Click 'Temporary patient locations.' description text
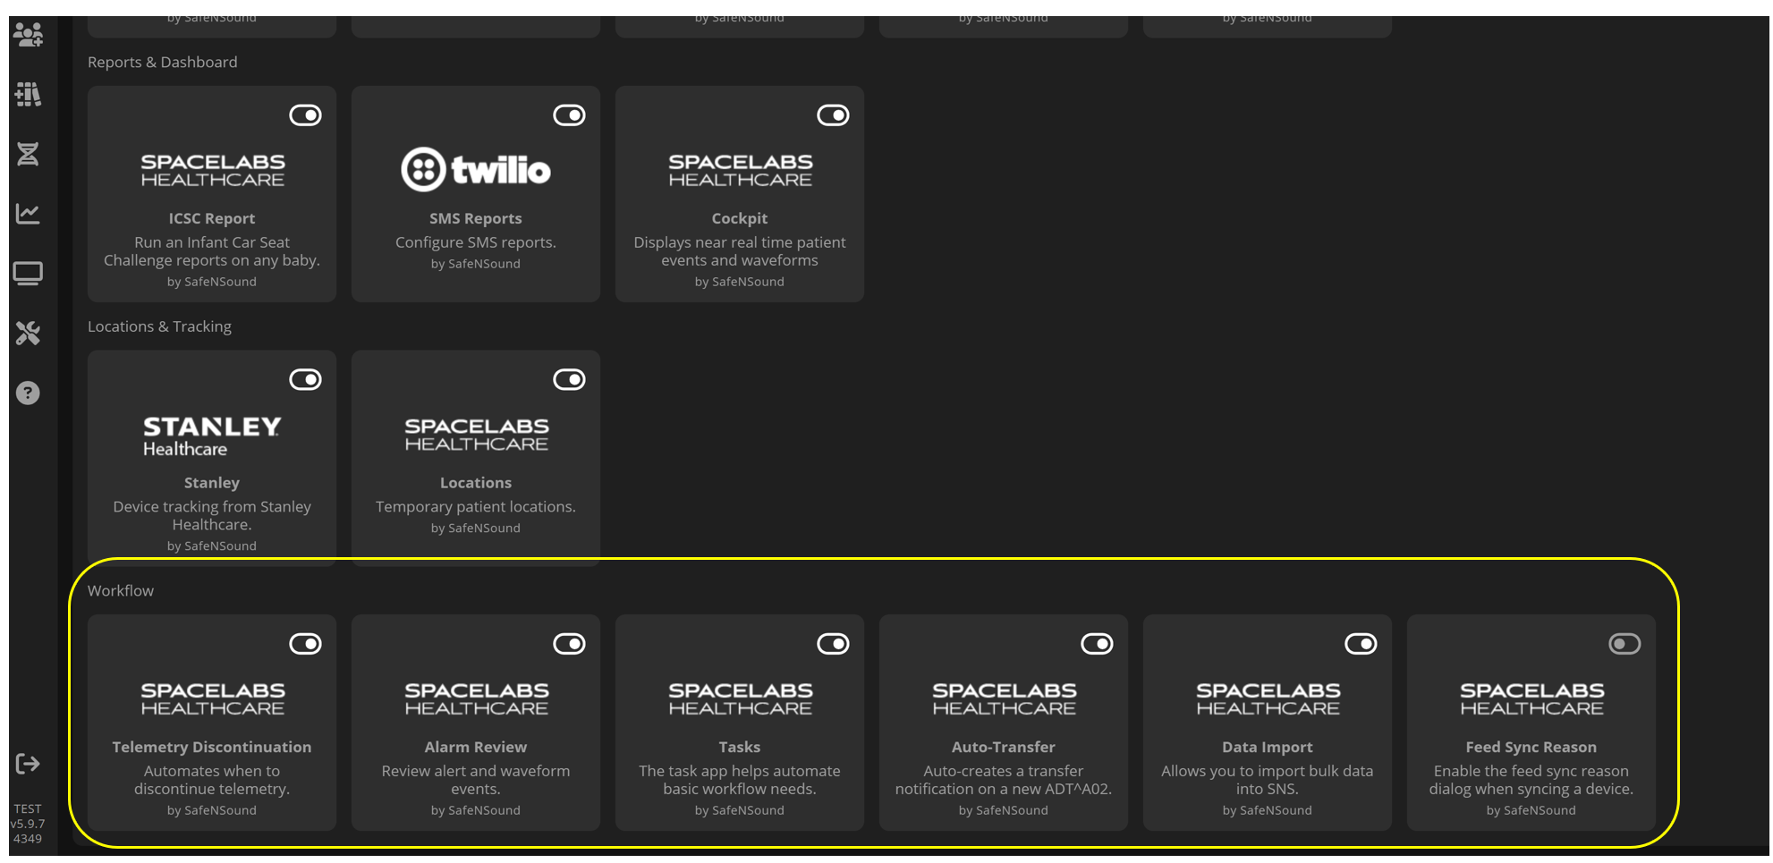The width and height of the screenshot is (1773, 863). pyautogui.click(x=476, y=506)
